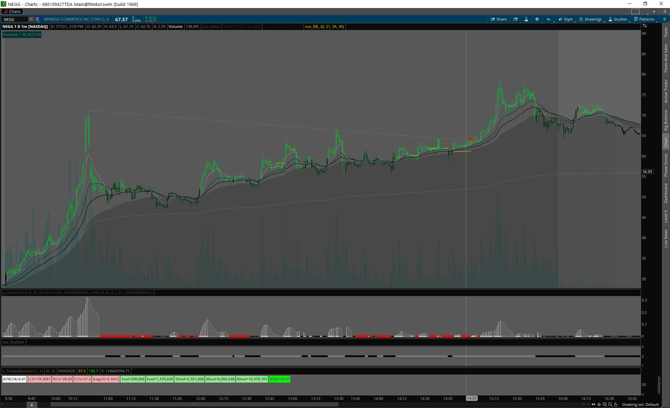Click the zoom in magnifier icon

605,405
